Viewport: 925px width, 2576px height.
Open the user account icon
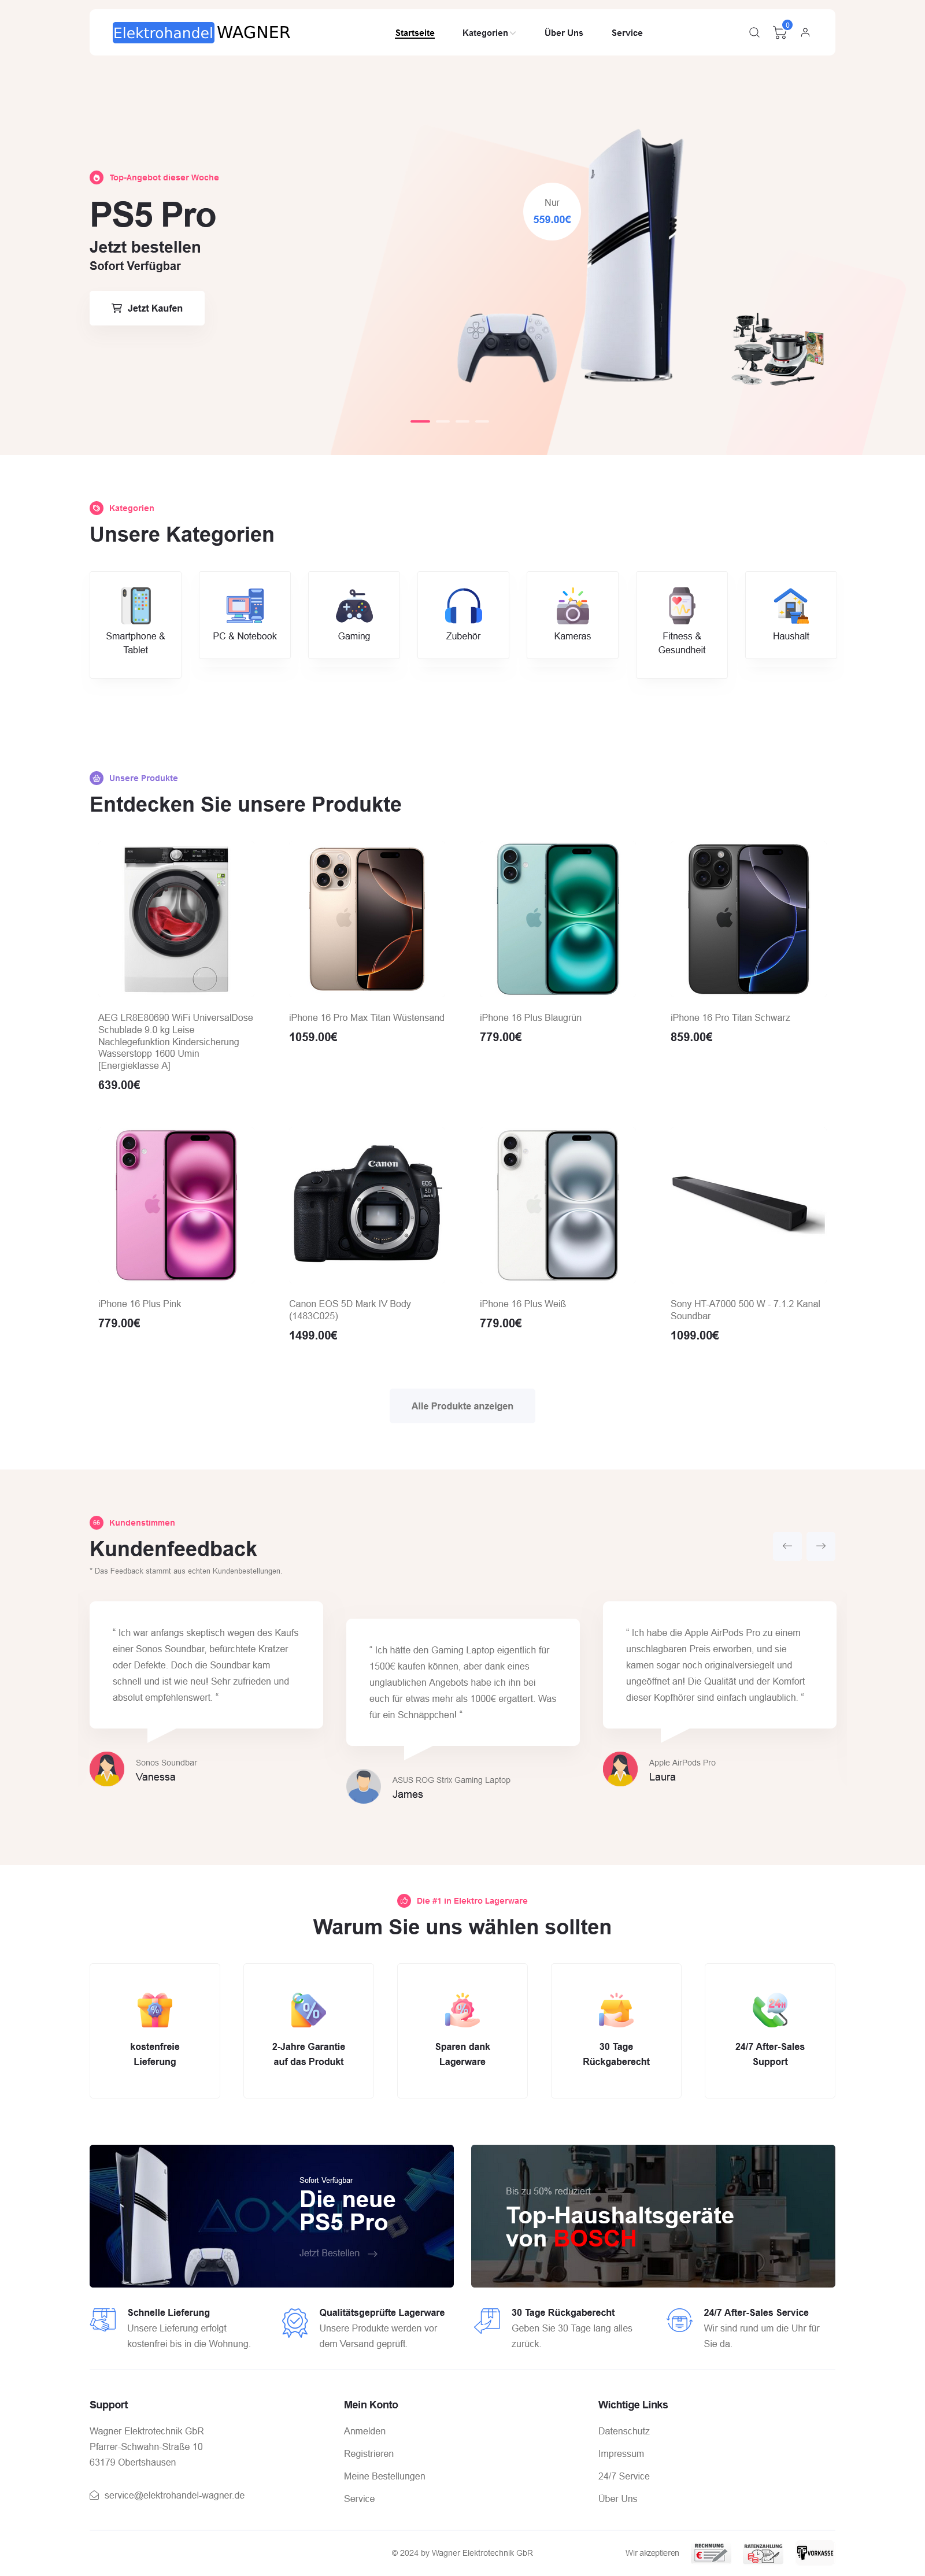805,33
